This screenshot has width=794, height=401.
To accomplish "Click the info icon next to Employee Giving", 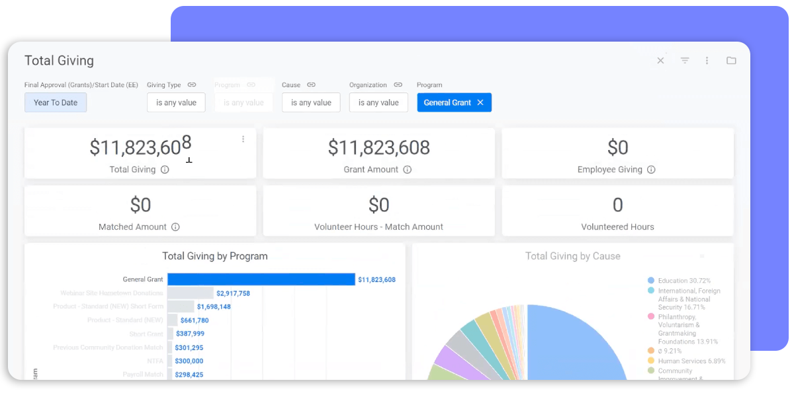I will pos(651,170).
